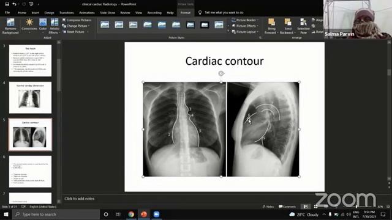The width and height of the screenshot is (392, 220).
Task: Switch to the Recording tab
Action: pos(154,13)
